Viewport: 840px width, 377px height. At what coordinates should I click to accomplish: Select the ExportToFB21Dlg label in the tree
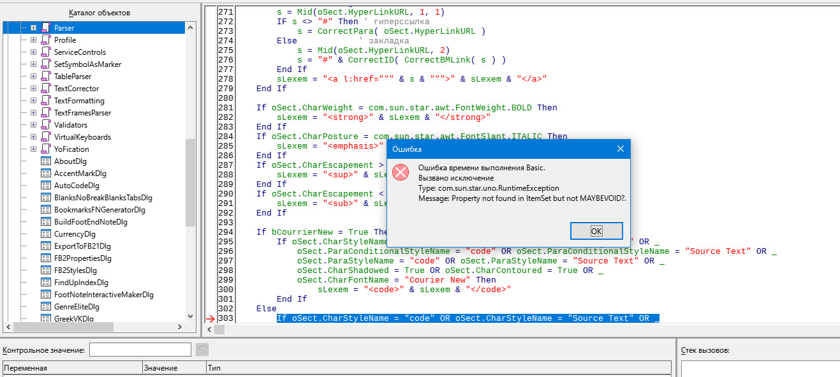tap(82, 246)
